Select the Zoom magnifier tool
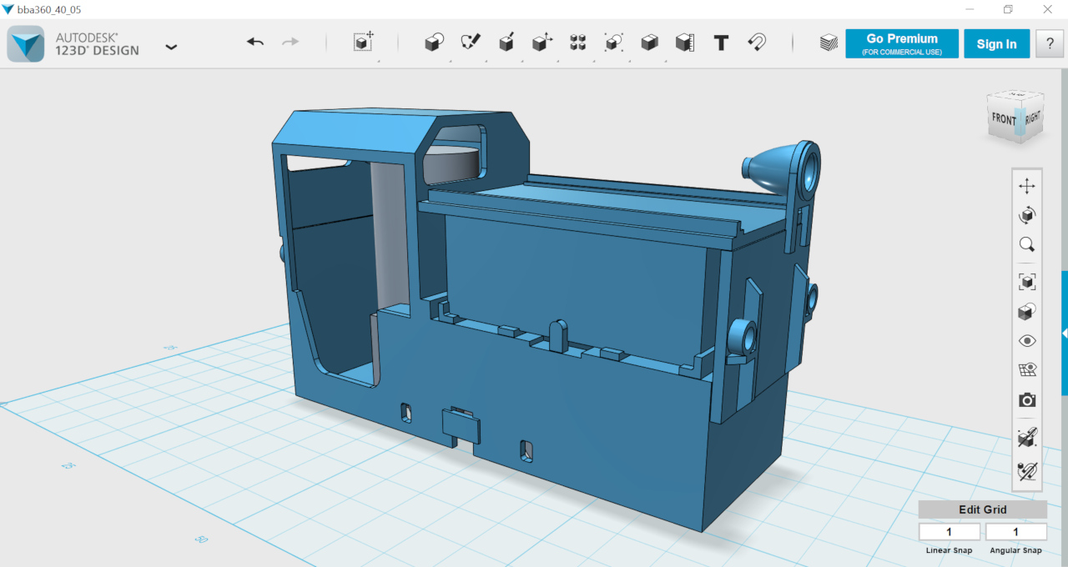Image resolution: width=1068 pixels, height=567 pixels. (1027, 245)
